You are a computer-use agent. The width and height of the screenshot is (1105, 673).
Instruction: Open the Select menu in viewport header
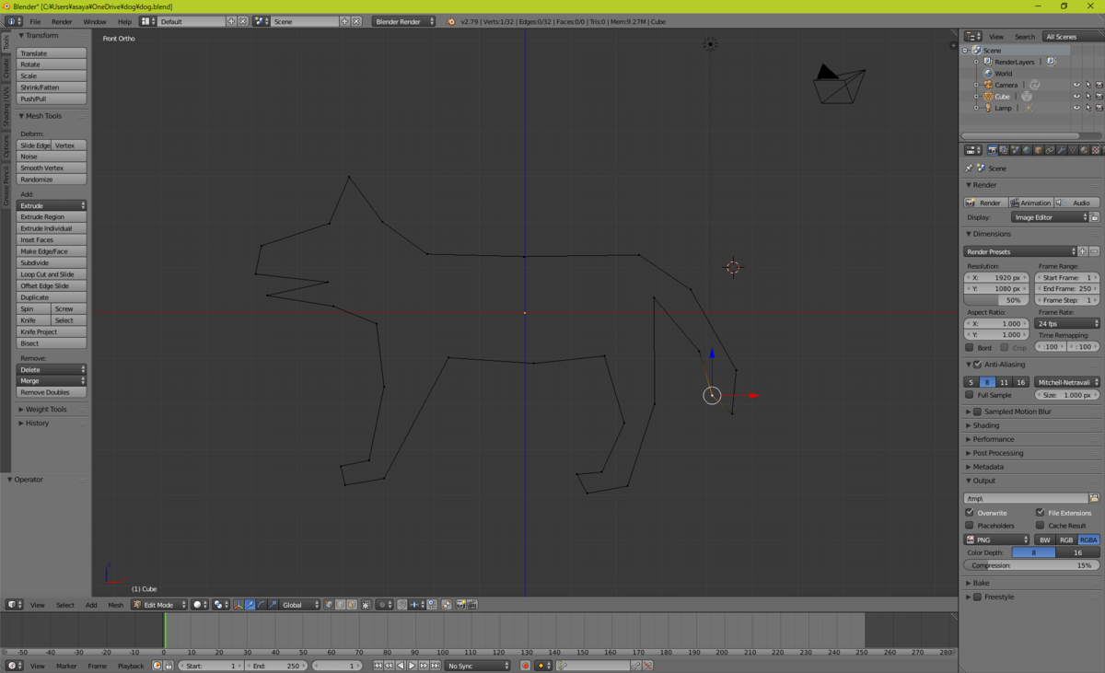point(65,605)
